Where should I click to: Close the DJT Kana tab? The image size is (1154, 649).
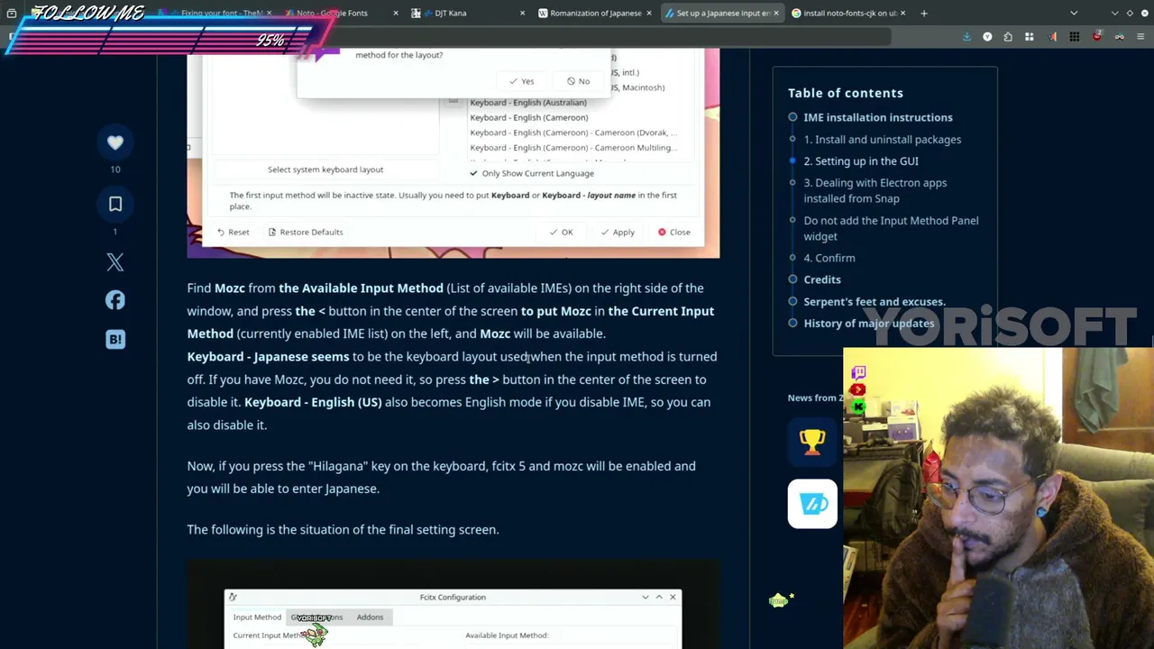click(x=522, y=13)
